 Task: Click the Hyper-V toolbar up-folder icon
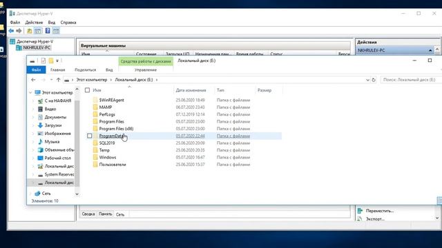tap(29, 30)
